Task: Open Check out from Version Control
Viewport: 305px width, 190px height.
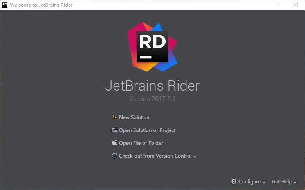Action: pyautogui.click(x=155, y=156)
